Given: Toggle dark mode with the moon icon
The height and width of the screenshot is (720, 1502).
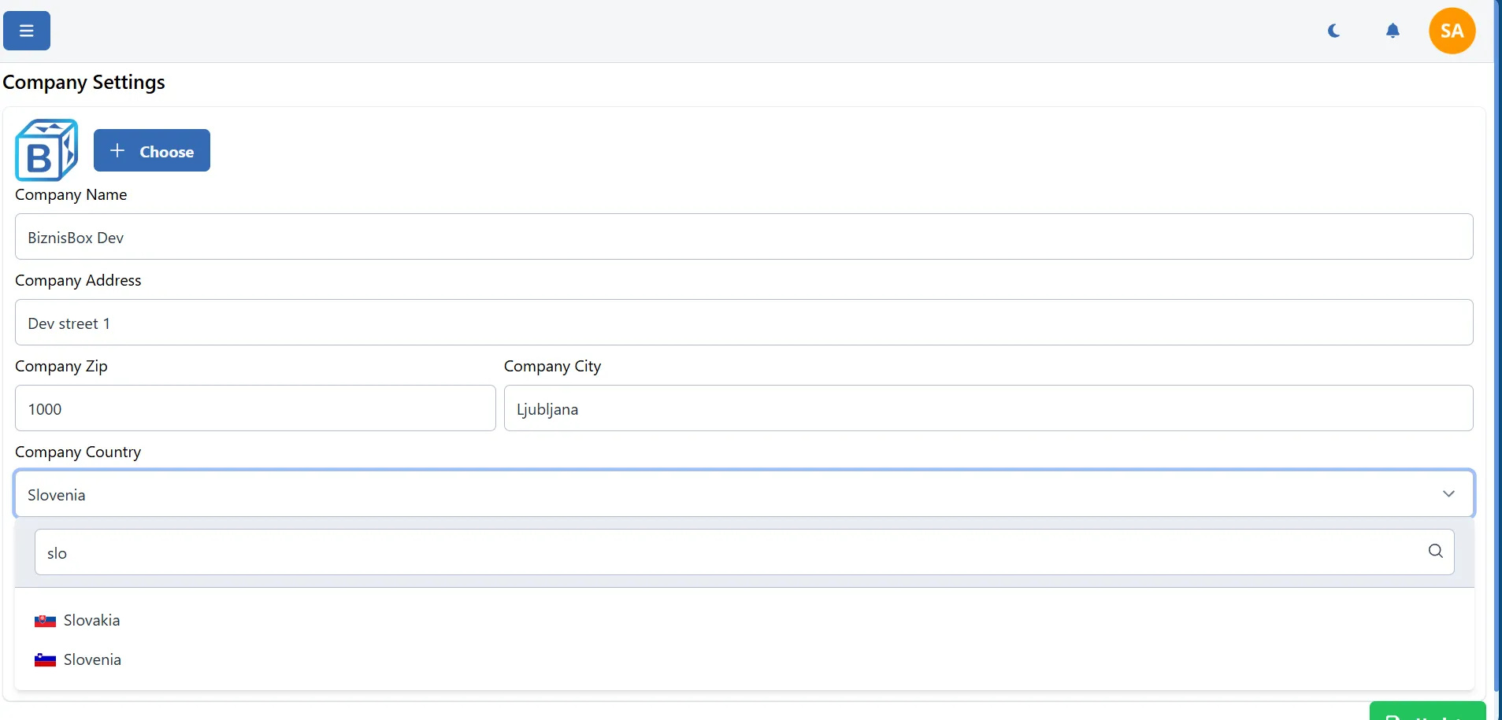Looking at the screenshot, I should coord(1334,31).
